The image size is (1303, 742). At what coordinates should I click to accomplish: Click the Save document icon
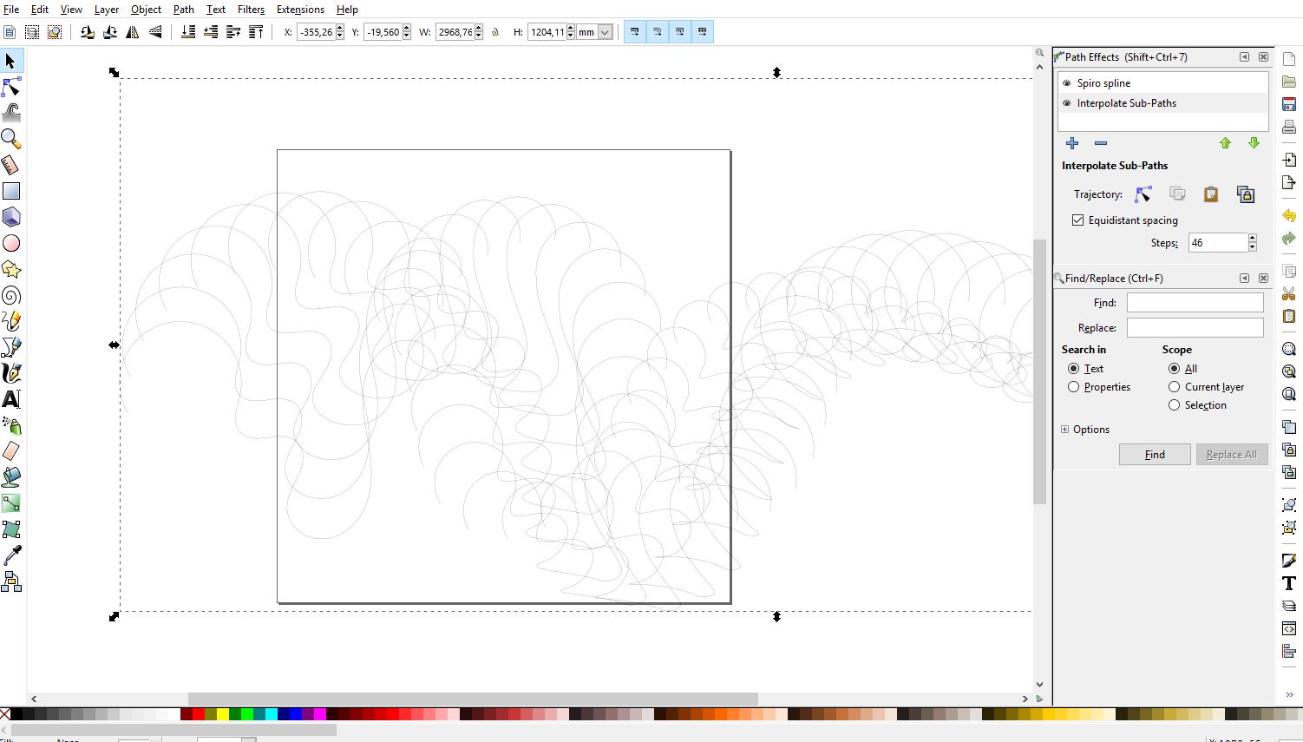point(1289,104)
